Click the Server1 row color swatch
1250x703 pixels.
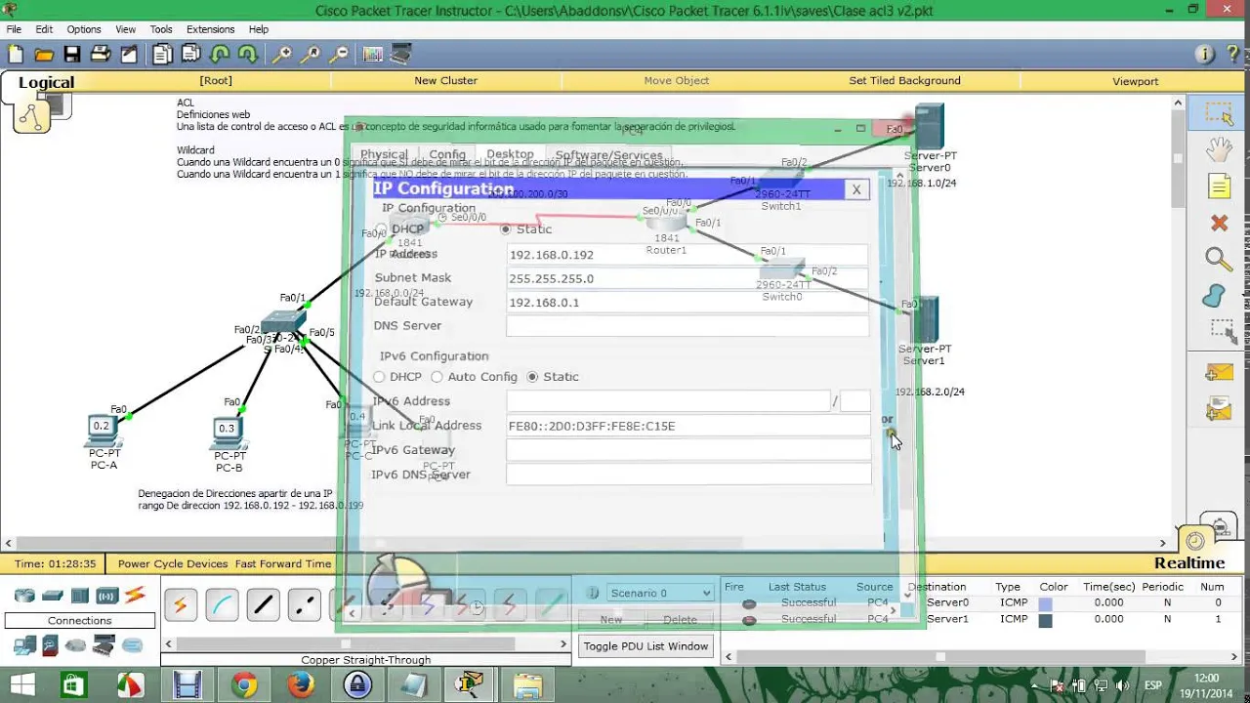tap(1045, 620)
